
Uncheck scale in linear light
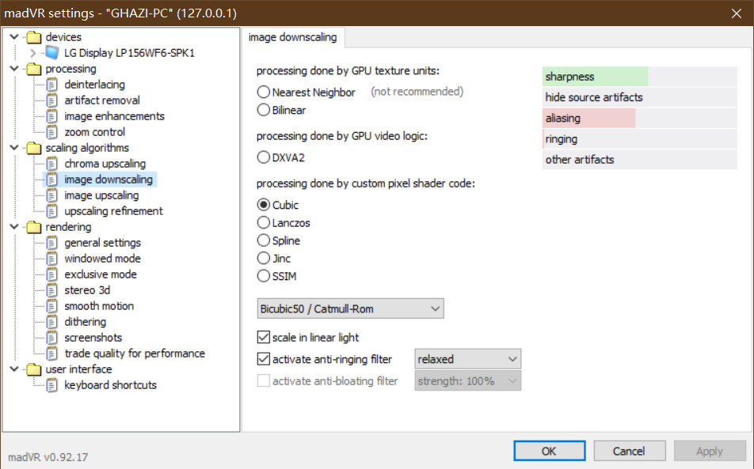tap(264, 337)
